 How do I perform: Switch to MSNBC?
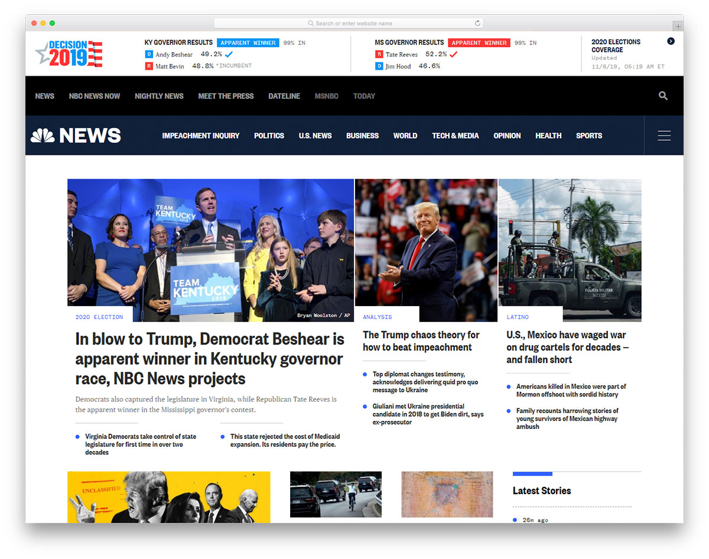click(327, 96)
